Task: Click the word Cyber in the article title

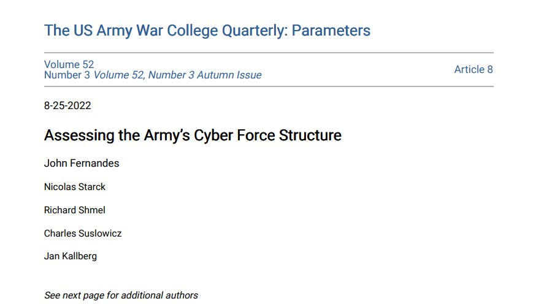Action: pyautogui.click(x=213, y=135)
